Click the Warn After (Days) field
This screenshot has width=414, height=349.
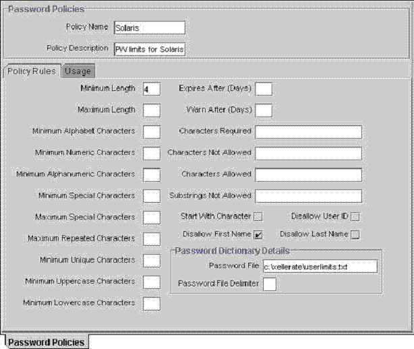pyautogui.click(x=264, y=110)
